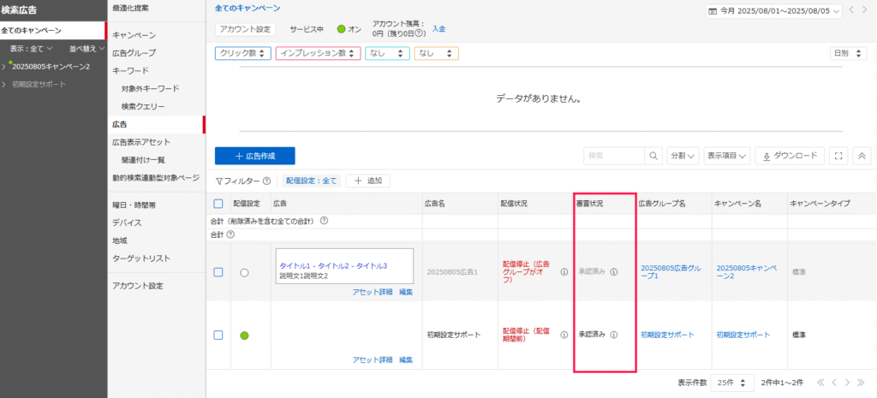The image size is (877, 398).
Task: Click into the 検索 input field
Action: [x=614, y=156]
